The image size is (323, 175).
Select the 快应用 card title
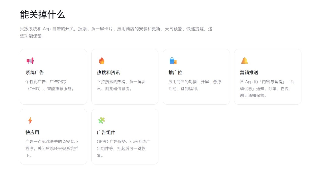[x=32, y=132]
